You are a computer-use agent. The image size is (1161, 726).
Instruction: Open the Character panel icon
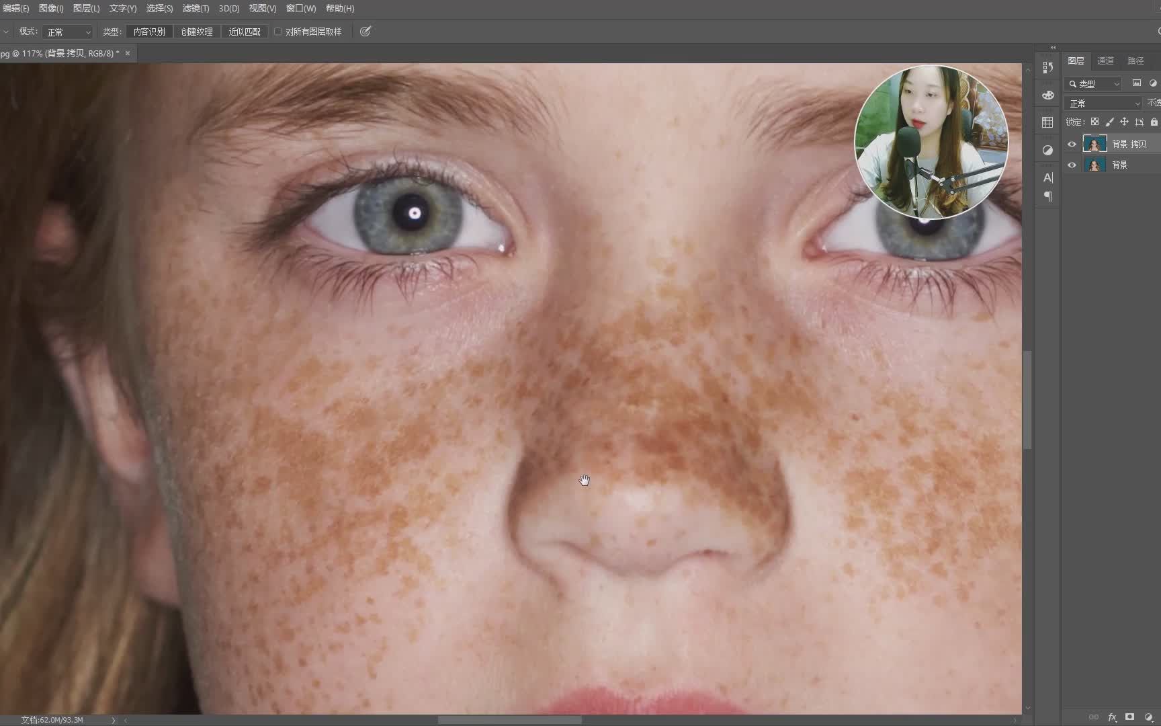1047,177
